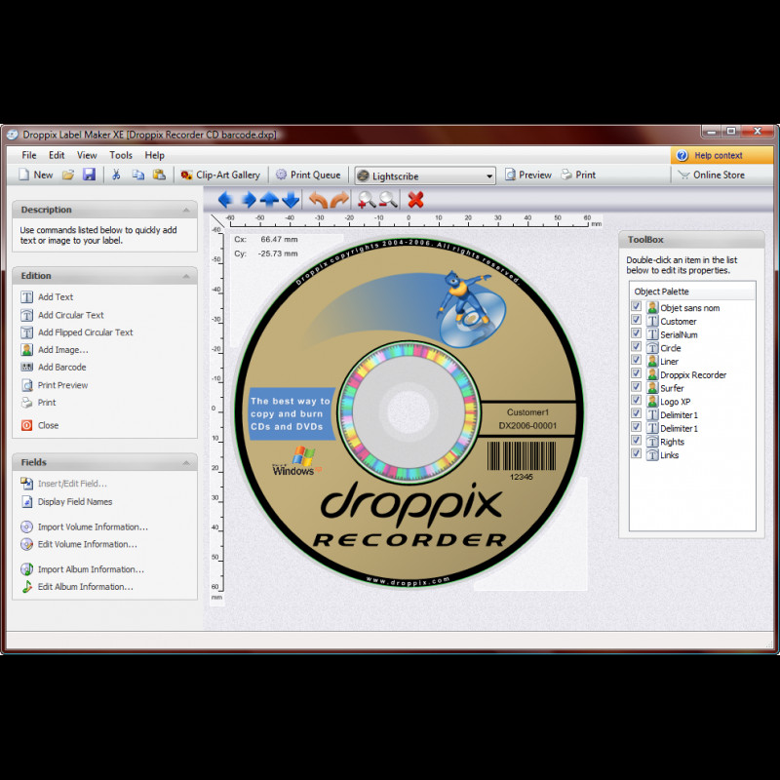
Task: Click Print in the top toolbar
Action: pos(578,175)
